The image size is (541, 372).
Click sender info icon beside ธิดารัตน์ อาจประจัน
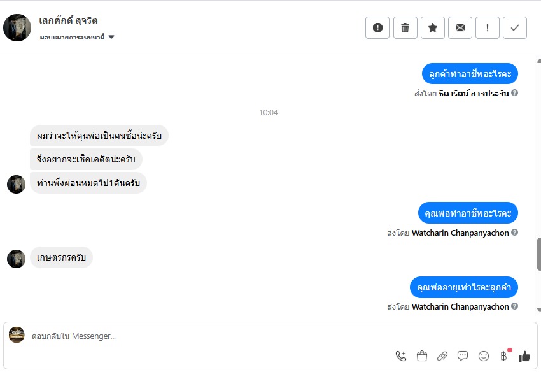(514, 93)
